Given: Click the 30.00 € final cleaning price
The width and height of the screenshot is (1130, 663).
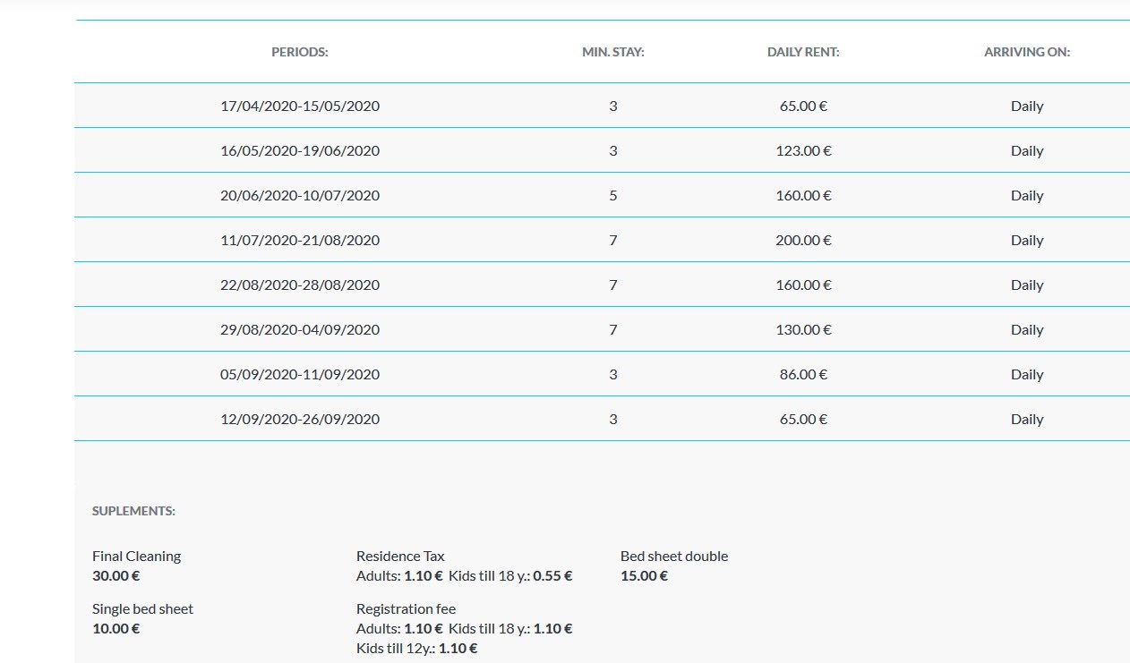Looking at the screenshot, I should pos(116,575).
